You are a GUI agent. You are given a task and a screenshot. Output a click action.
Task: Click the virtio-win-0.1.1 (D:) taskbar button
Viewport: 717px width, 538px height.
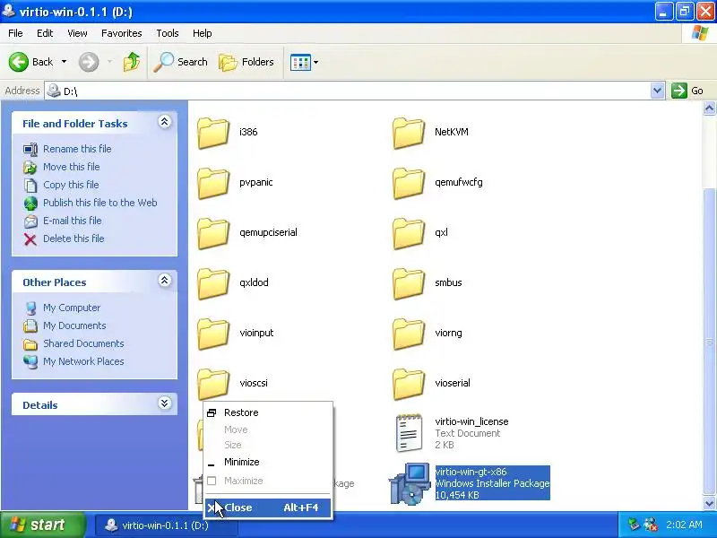(166, 525)
